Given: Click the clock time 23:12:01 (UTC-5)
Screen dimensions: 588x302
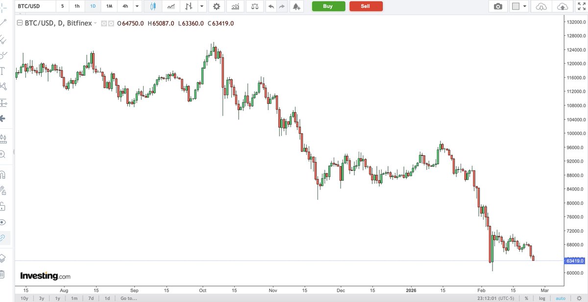Looking at the screenshot, I should (x=497, y=298).
